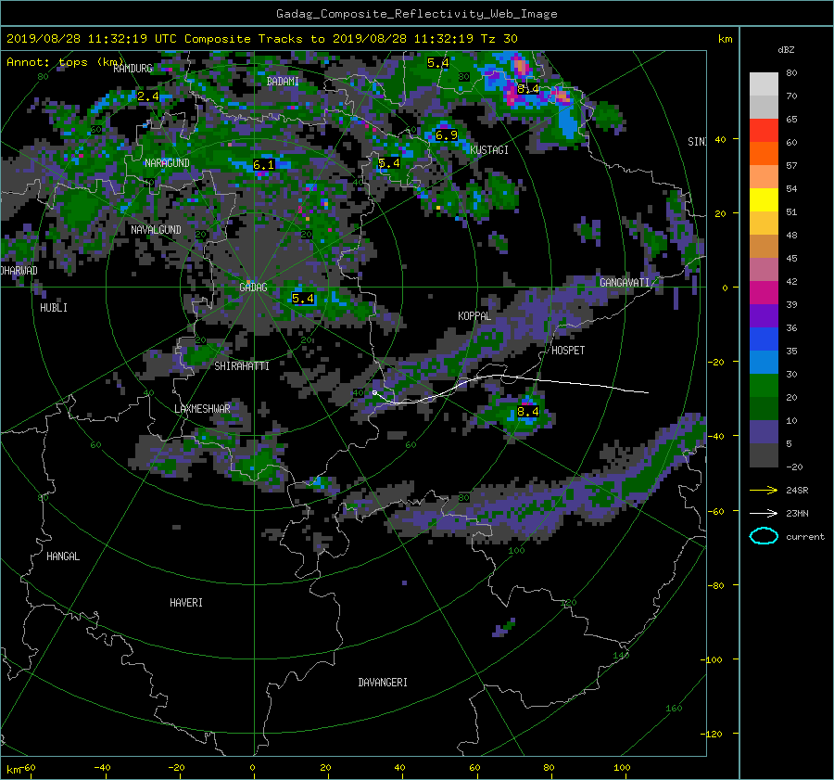The width and height of the screenshot is (834, 780).
Task: Click the white 23MN arrow legend icon
Action: point(764,513)
